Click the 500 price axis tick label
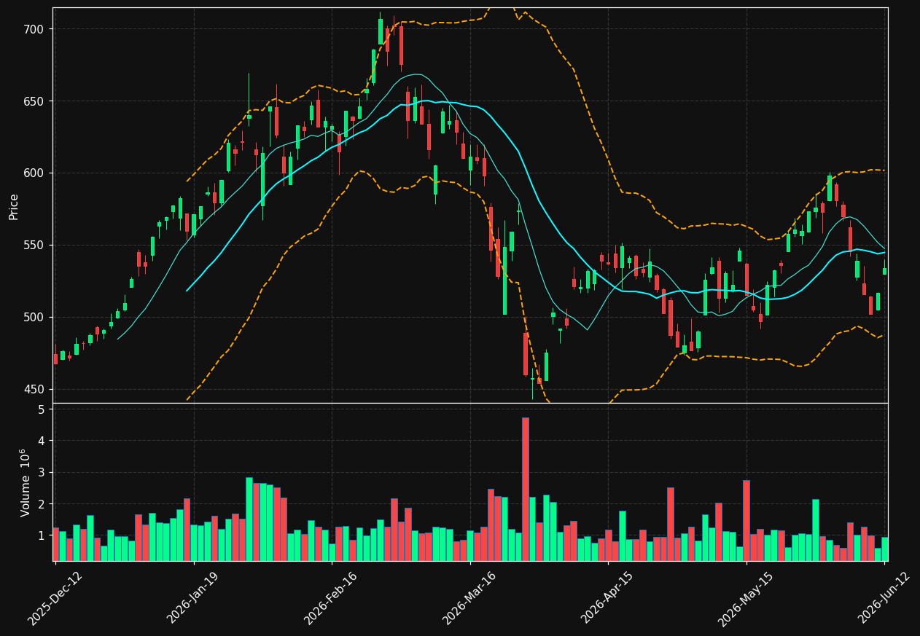The height and width of the screenshot is (636, 920). tap(35, 318)
